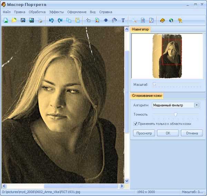Screen dimensions: 207x196
Task: Undo last action with the undo arrow
Action: 51,20
